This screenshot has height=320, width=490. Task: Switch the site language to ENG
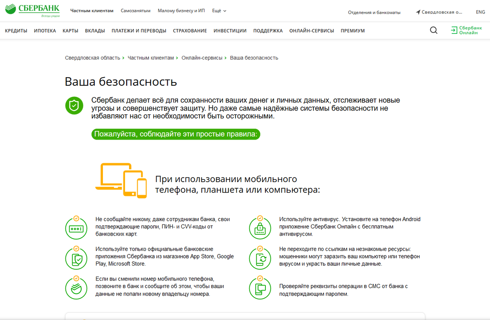481,12
